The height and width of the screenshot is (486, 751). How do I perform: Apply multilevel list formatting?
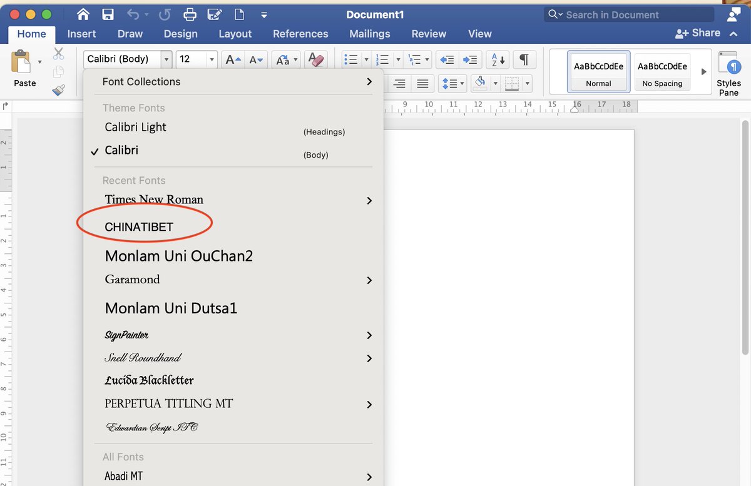tap(414, 59)
